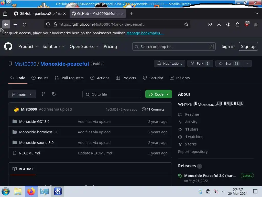The height and width of the screenshot is (197, 262).
Task: Open the Firefox downloads panel
Action: 219,24
